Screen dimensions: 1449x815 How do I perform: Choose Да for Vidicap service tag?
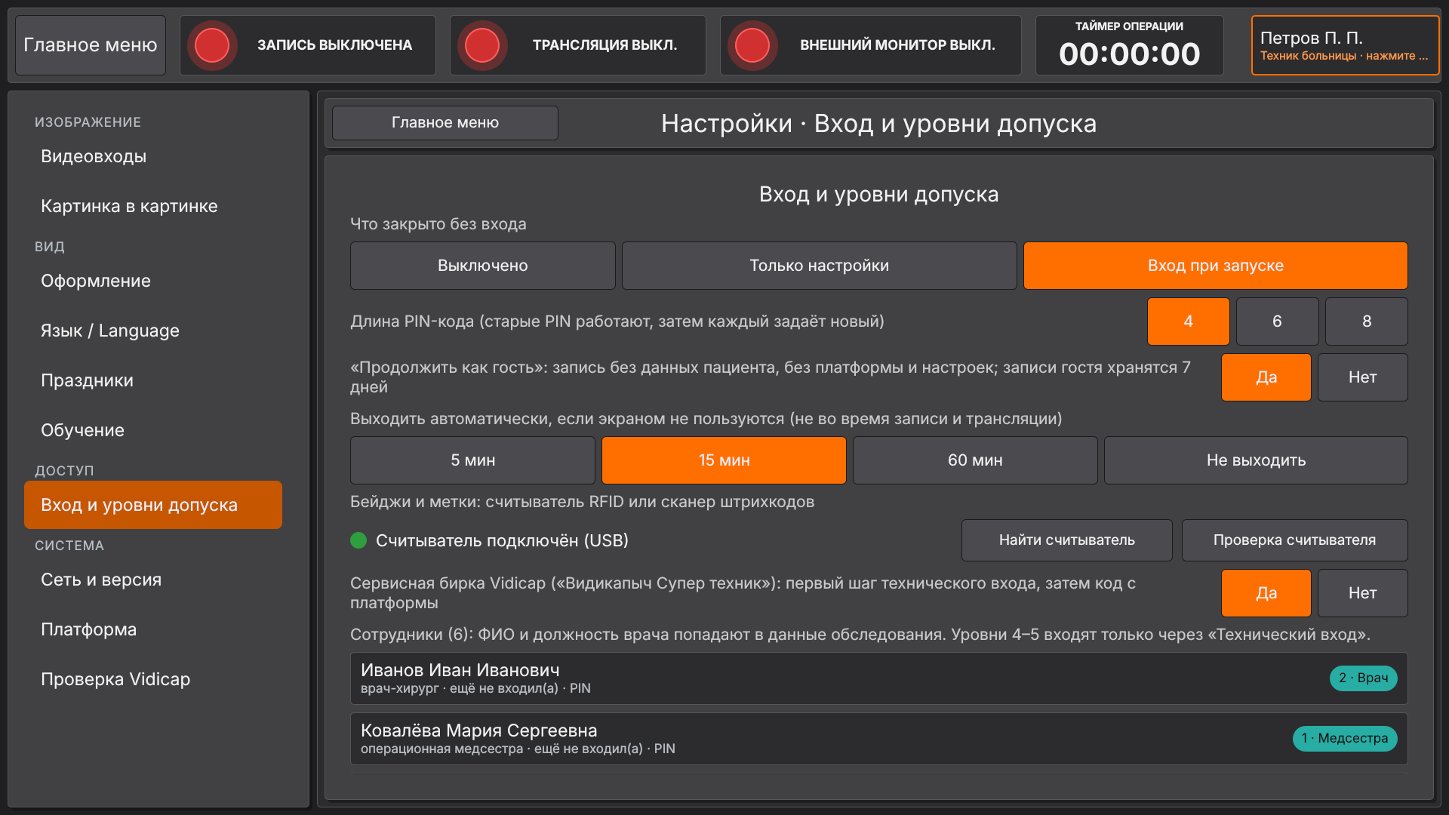pyautogui.click(x=1266, y=593)
